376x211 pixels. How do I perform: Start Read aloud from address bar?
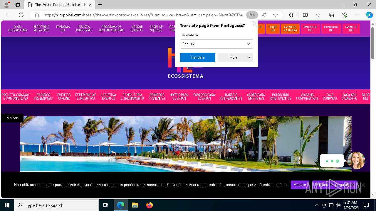click(264, 15)
